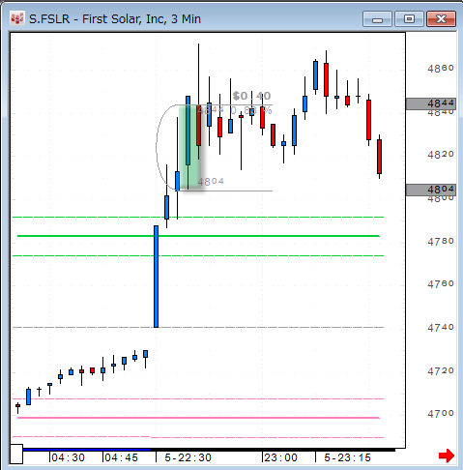Click the solid green horizontal line
The width and height of the screenshot is (463, 470).
pyautogui.click(x=198, y=236)
